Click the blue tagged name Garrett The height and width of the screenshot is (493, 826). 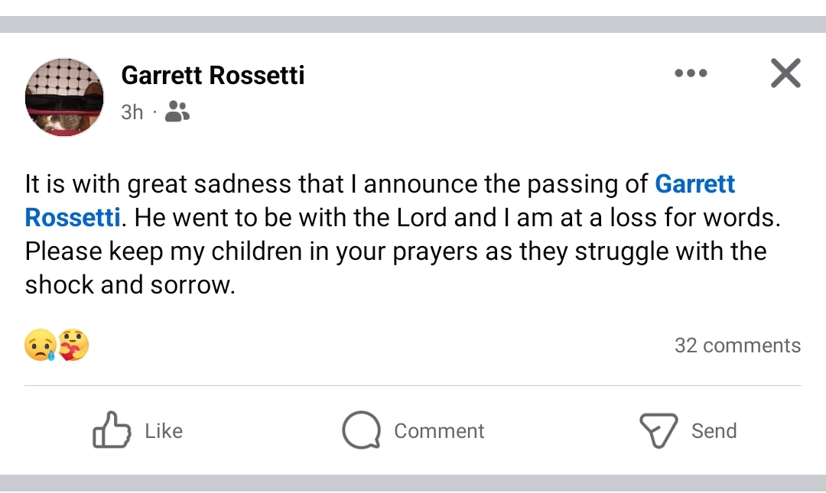tap(694, 184)
